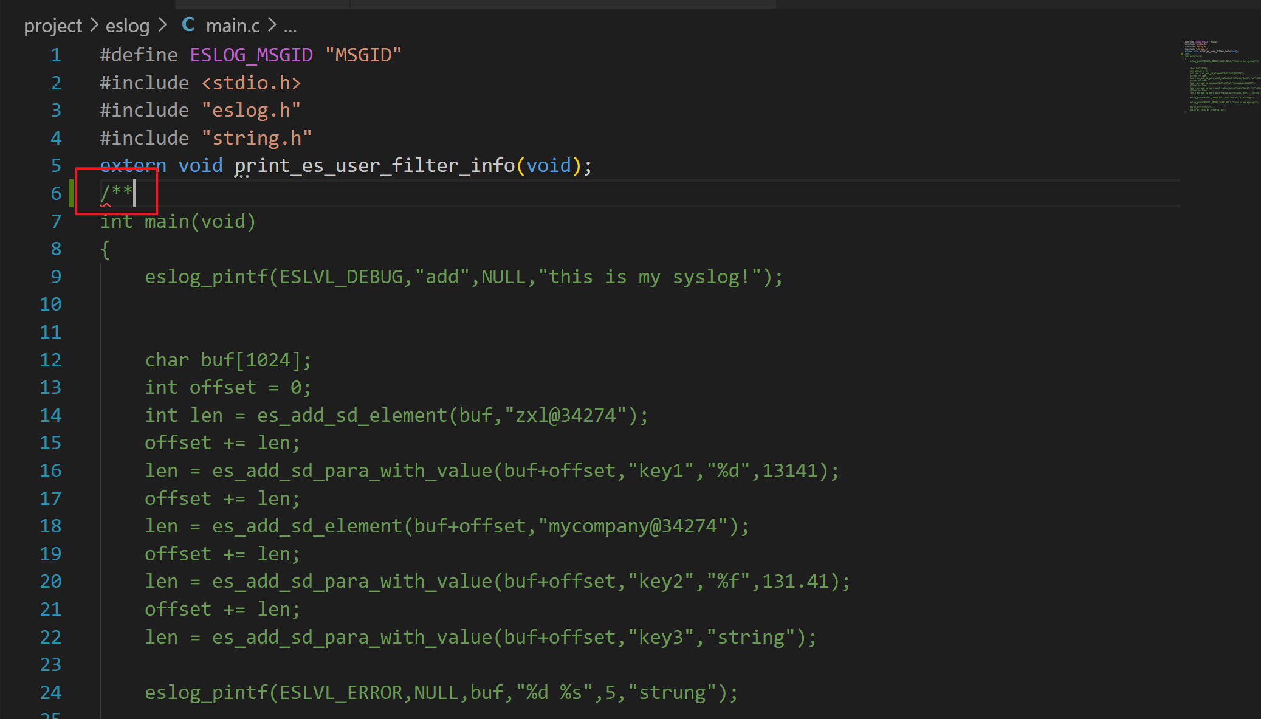Click the C file icon in breadcrumb
The width and height of the screenshot is (1261, 719).
[188, 25]
